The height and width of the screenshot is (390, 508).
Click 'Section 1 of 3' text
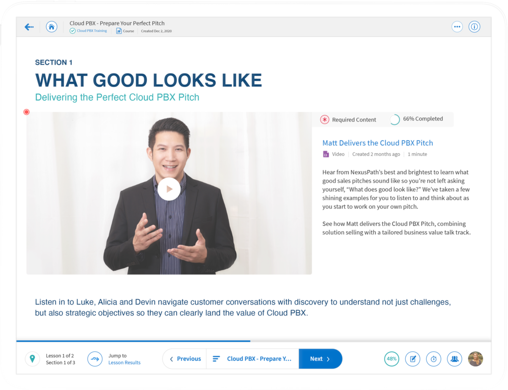pyautogui.click(x=61, y=363)
